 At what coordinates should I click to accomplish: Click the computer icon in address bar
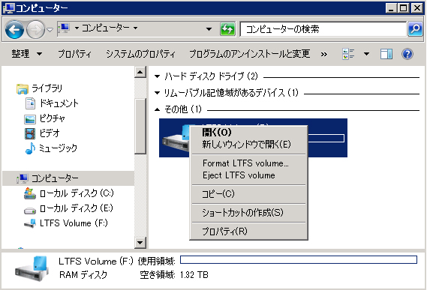point(65,28)
